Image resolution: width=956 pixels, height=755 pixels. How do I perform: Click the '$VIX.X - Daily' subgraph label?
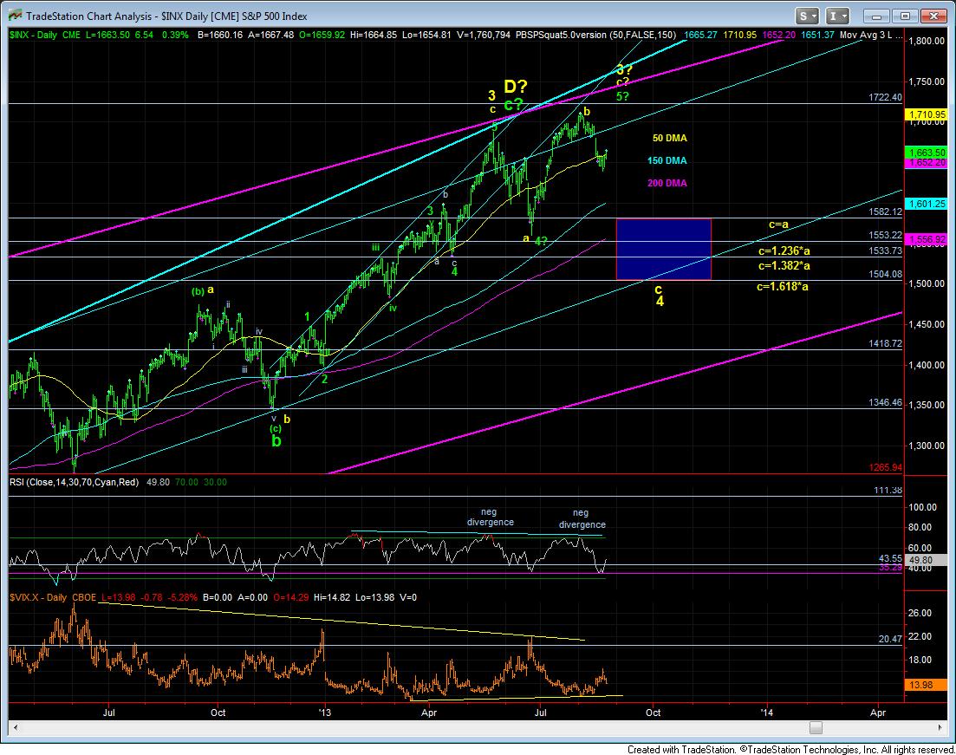pos(38,597)
